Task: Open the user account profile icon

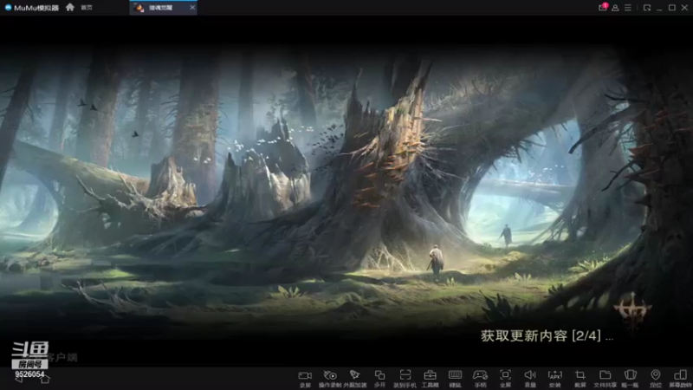Action: [615, 8]
